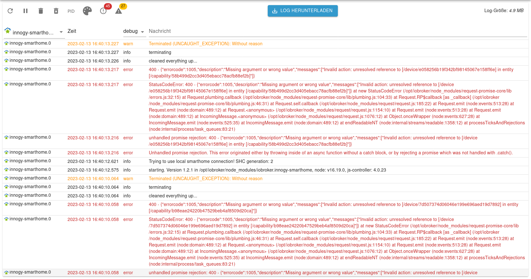Select the innogy-smarthome.0 name in the last row

click(x=30, y=272)
